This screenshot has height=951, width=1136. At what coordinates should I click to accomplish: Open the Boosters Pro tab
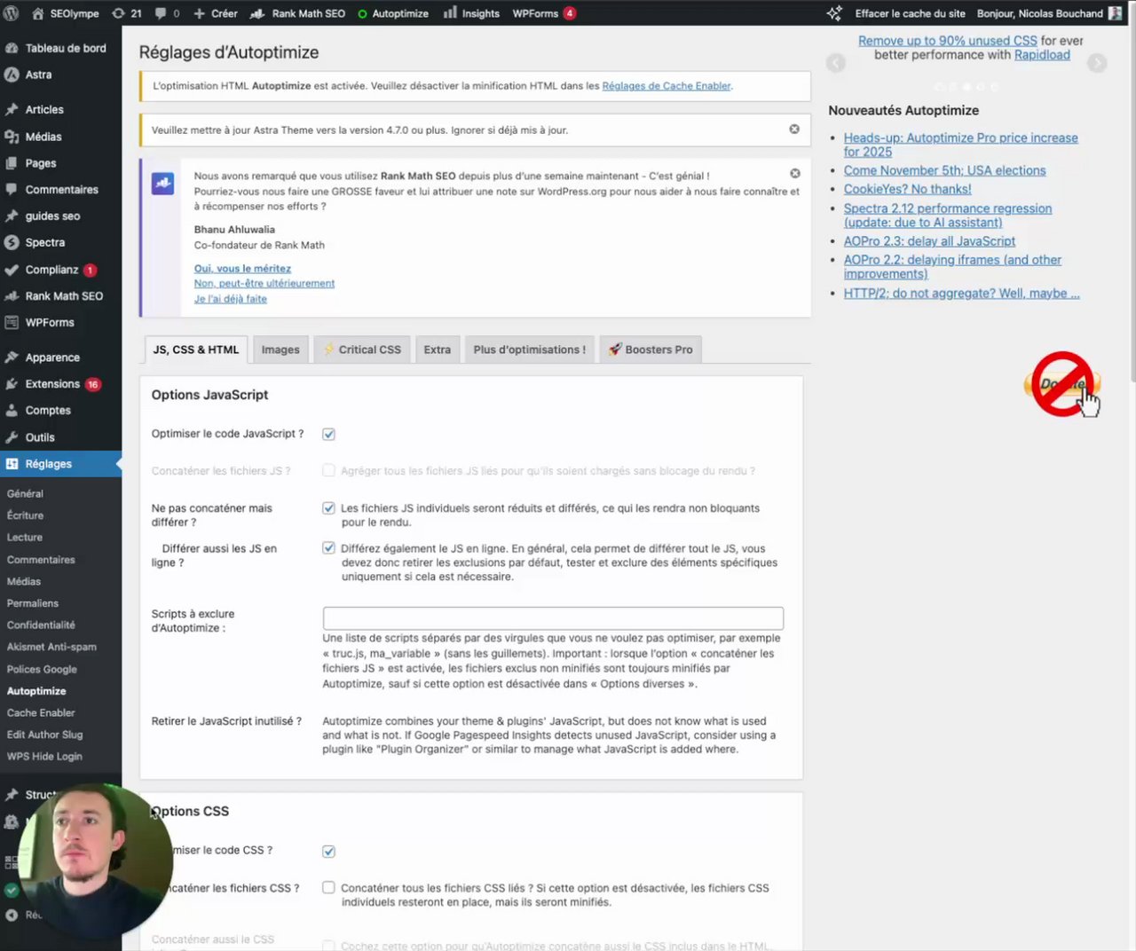pyautogui.click(x=651, y=350)
